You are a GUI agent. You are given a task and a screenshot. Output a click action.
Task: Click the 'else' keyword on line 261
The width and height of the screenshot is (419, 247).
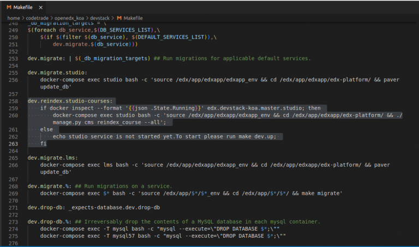pos(46,129)
